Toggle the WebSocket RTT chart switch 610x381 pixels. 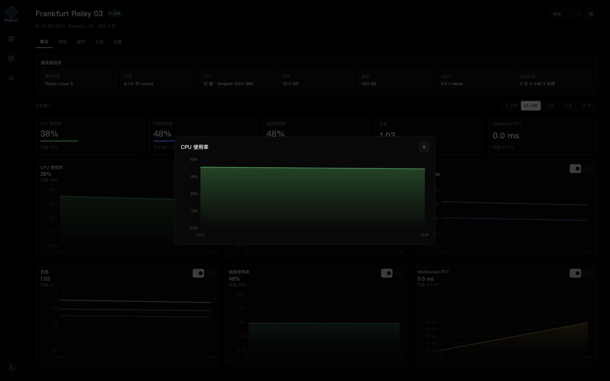(575, 273)
